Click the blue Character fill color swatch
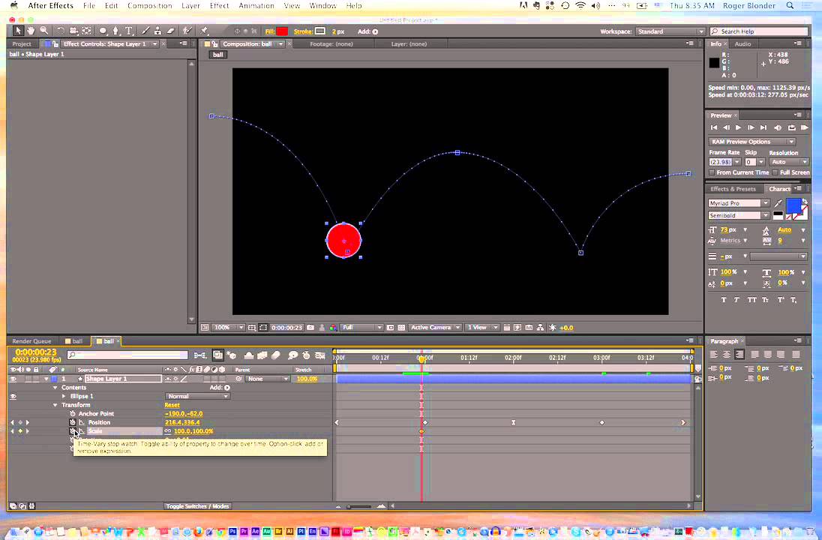 click(793, 205)
